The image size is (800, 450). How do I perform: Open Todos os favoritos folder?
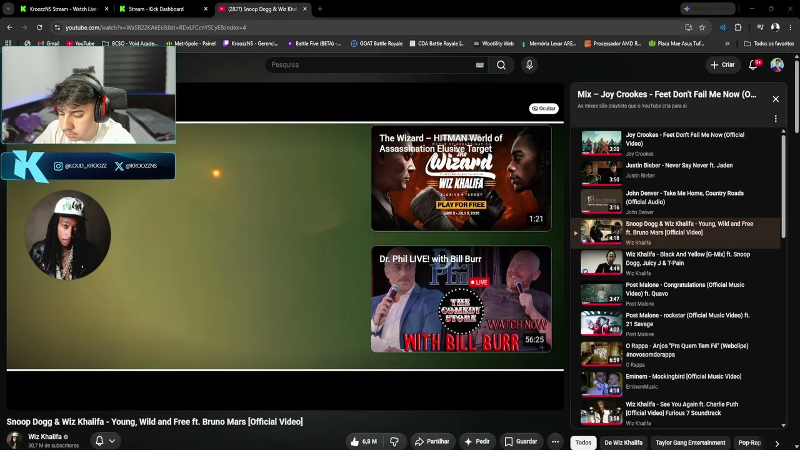pos(769,44)
